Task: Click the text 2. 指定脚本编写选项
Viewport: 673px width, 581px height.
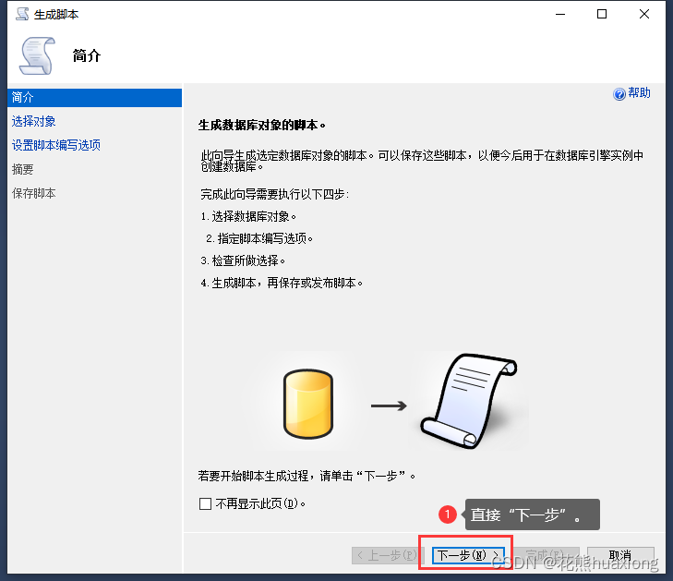Action: 258,238
